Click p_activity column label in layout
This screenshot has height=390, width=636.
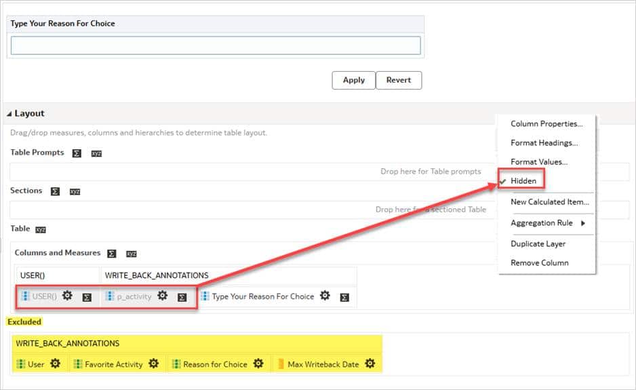tap(134, 296)
